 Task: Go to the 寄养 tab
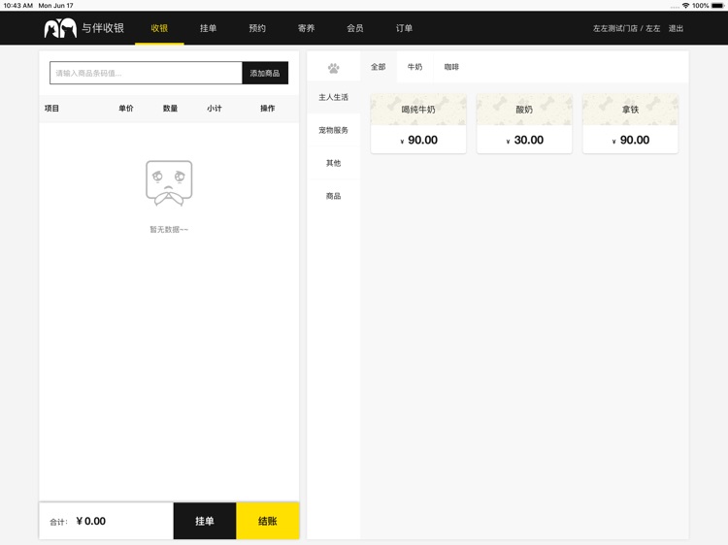(306, 28)
